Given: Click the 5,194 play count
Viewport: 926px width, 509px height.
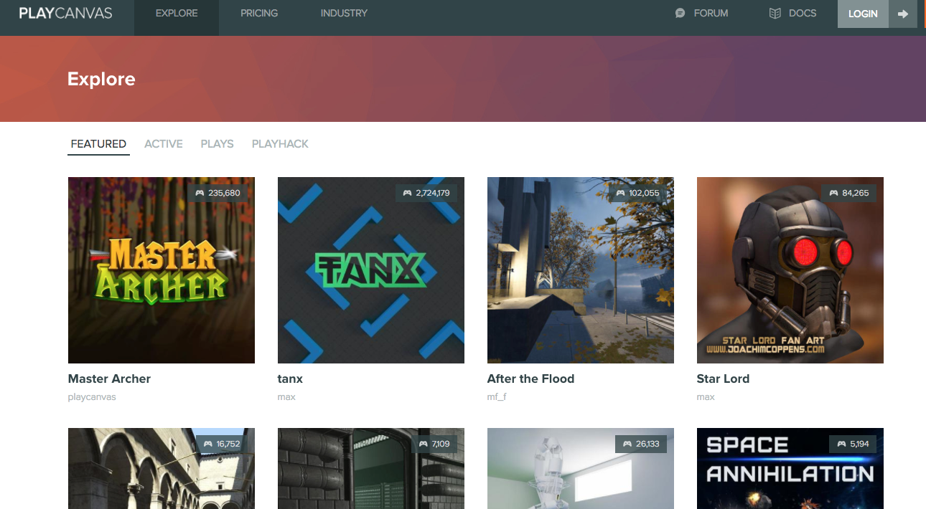Looking at the screenshot, I should point(859,444).
